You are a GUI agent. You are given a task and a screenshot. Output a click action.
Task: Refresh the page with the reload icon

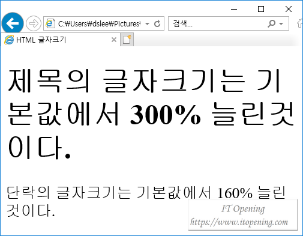tap(157, 23)
